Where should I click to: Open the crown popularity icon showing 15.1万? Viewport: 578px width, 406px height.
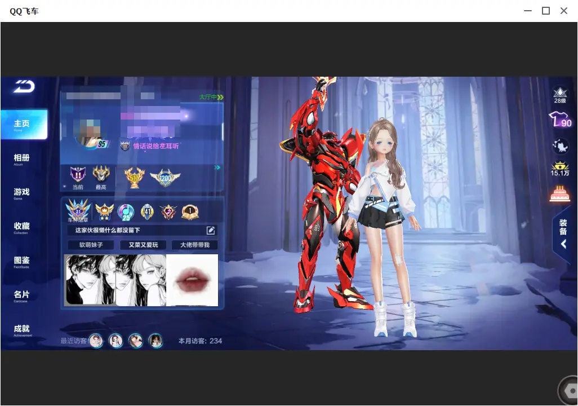[x=560, y=169]
